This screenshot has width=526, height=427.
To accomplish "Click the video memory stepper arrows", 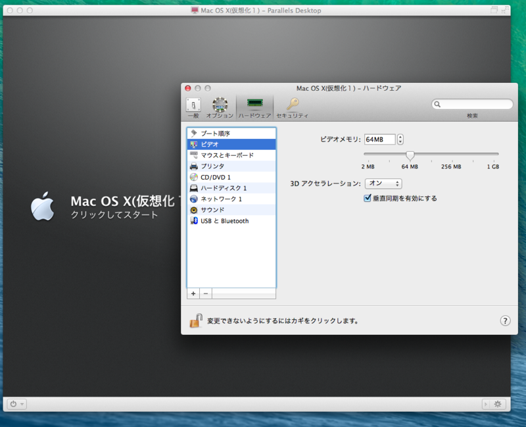I will (400, 139).
